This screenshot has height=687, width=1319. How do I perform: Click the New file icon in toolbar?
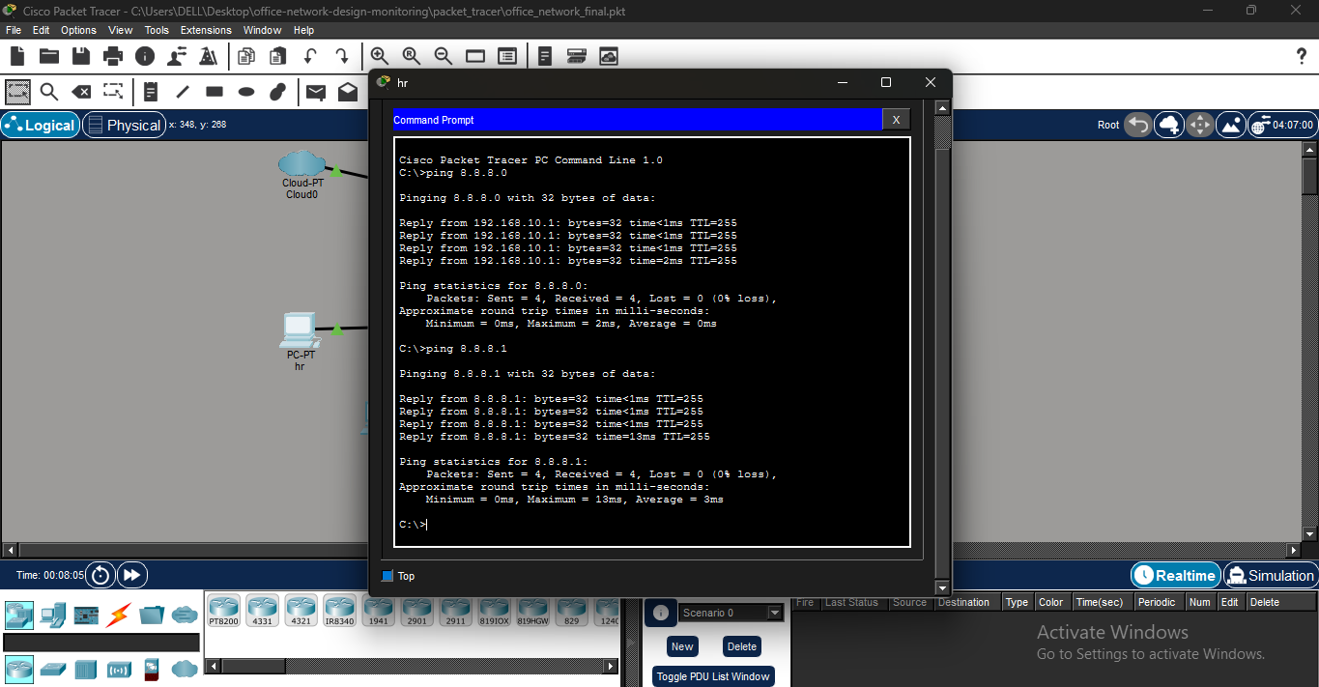(x=17, y=56)
